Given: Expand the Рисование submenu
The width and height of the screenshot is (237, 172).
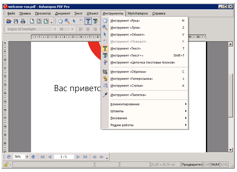Looking at the screenshot, I should [x=144, y=118].
